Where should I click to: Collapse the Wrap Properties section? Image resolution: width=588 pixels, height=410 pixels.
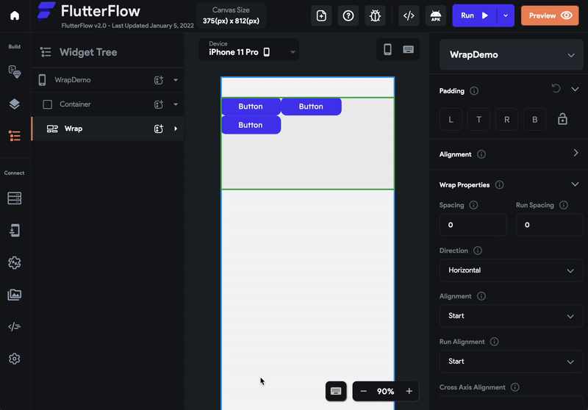point(576,184)
